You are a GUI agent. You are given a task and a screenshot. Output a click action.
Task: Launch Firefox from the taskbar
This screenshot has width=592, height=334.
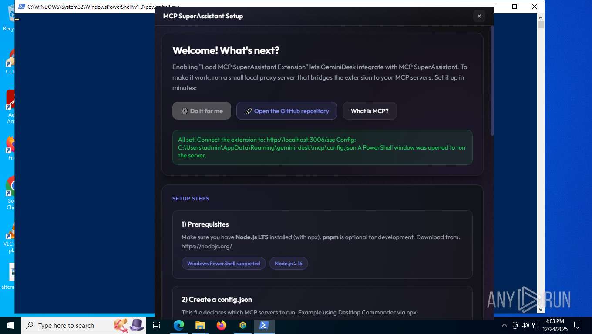[221, 325]
